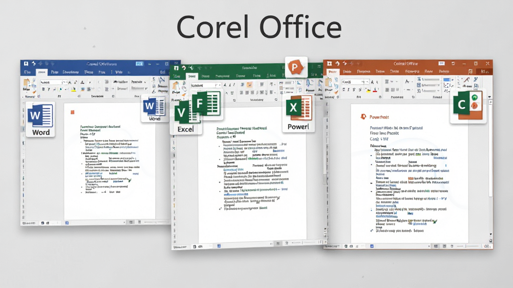Click the highlighted orange ribbon button in green window
This screenshot has width=513, height=288.
point(249,84)
